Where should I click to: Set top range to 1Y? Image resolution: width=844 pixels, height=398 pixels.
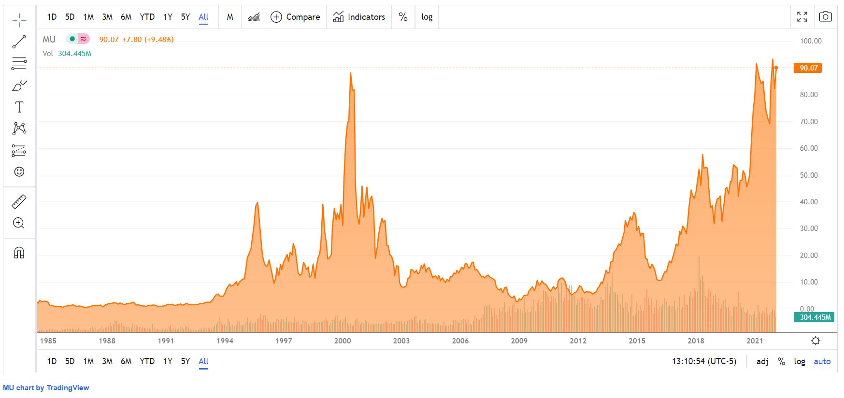pyautogui.click(x=168, y=17)
